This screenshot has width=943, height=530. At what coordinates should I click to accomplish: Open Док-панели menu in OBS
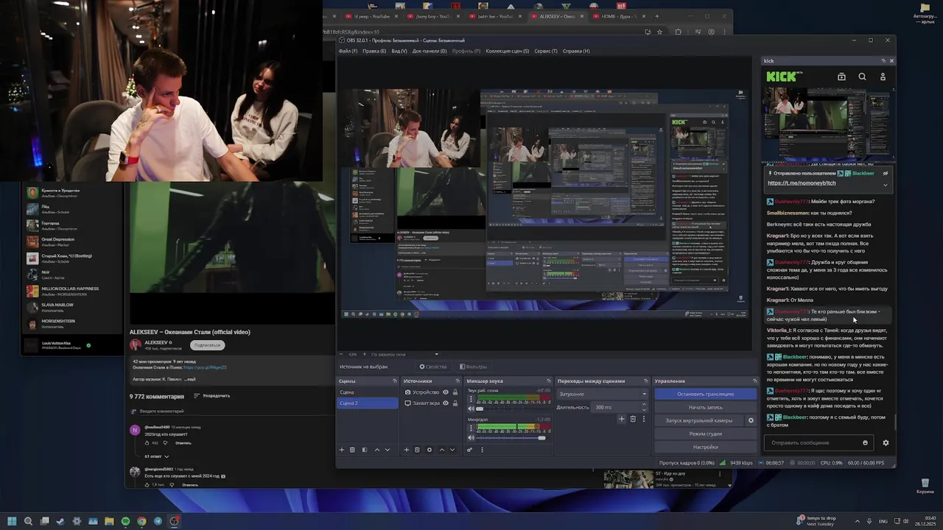[430, 51]
